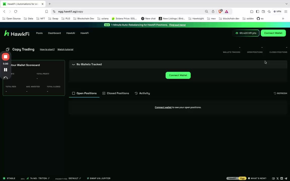
Task: Open the site settings icon beside the URL
Action: [x=54, y=12]
